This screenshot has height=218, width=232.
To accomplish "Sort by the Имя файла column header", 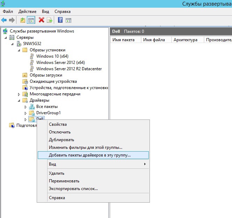I will click(x=156, y=40).
